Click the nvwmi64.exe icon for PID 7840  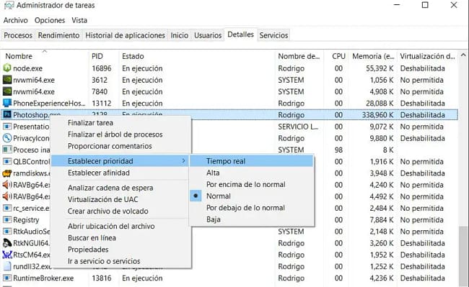(x=7, y=91)
